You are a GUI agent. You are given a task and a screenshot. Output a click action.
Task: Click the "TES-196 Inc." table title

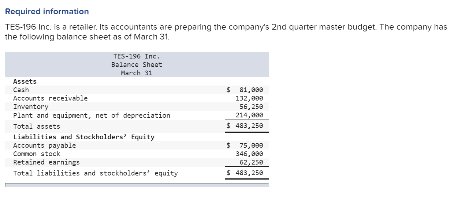pos(137,56)
